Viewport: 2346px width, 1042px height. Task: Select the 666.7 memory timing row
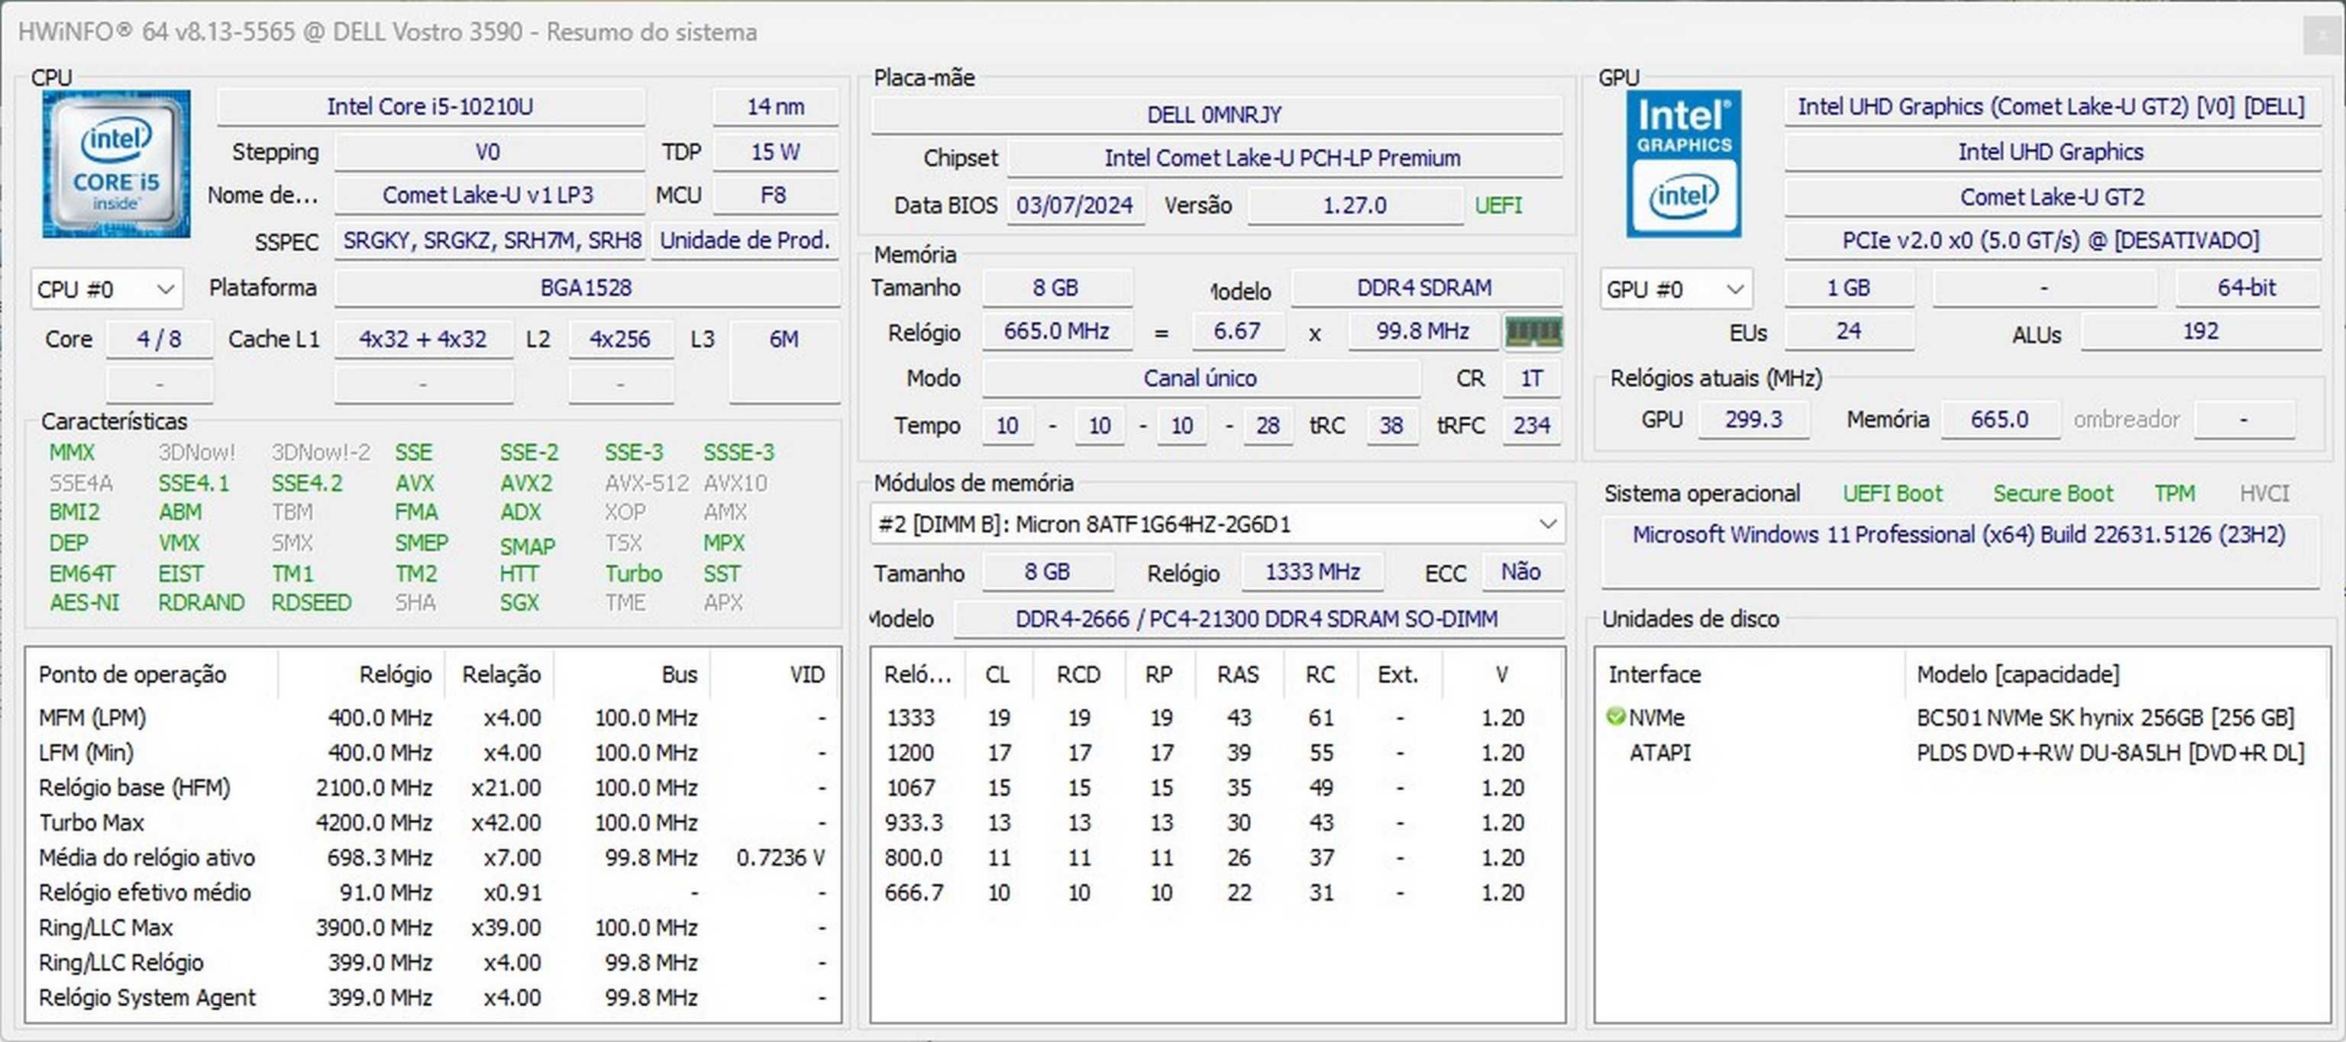1216,892
